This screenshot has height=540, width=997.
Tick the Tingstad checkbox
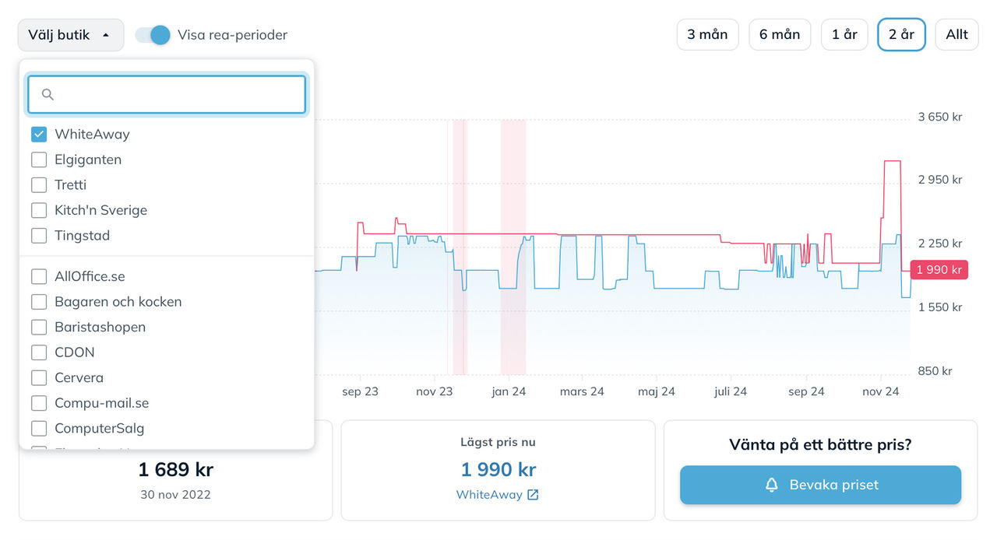point(39,235)
